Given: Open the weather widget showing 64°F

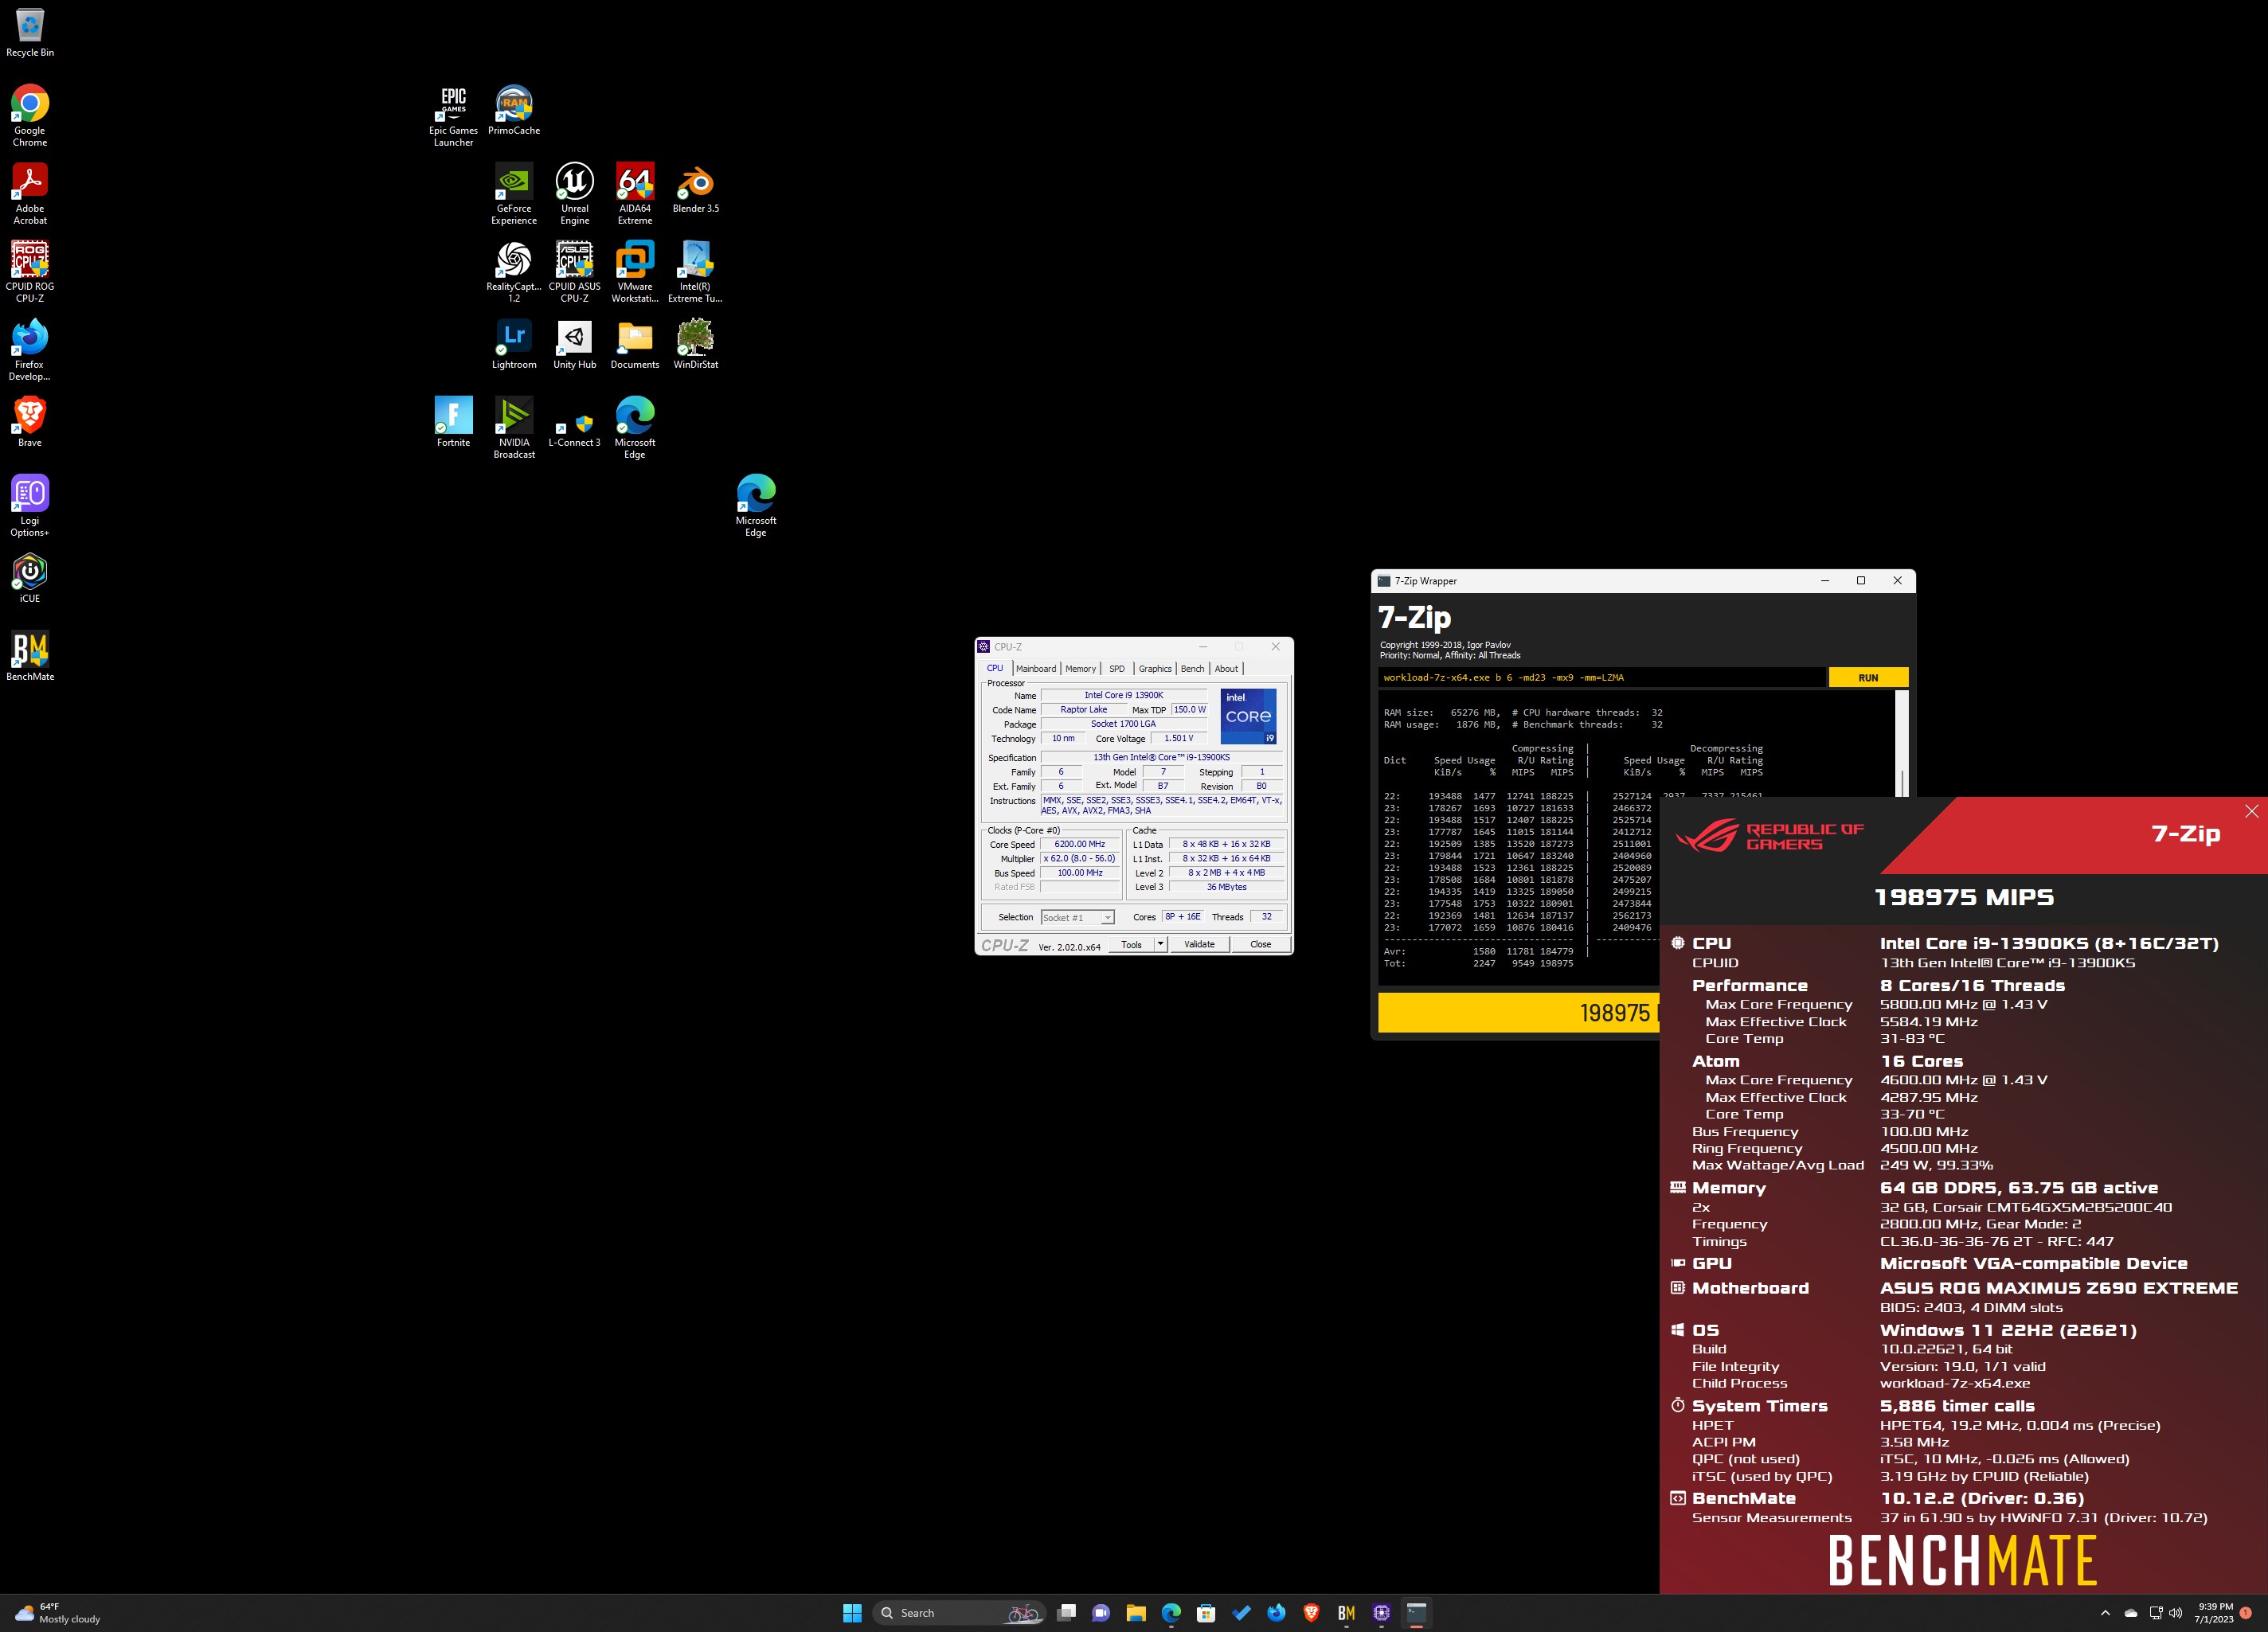Looking at the screenshot, I should [x=58, y=1612].
